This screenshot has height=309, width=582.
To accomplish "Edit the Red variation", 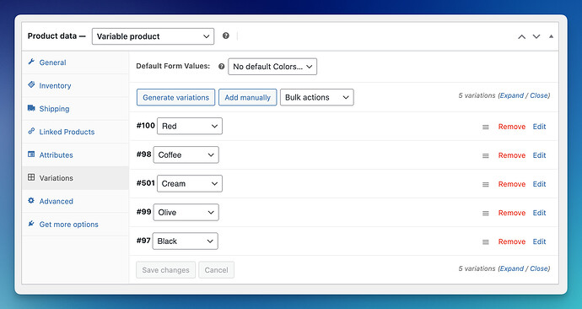I will 539,127.
